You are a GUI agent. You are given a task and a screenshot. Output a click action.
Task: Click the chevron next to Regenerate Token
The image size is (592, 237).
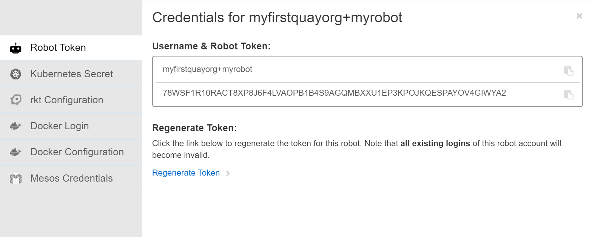point(228,173)
